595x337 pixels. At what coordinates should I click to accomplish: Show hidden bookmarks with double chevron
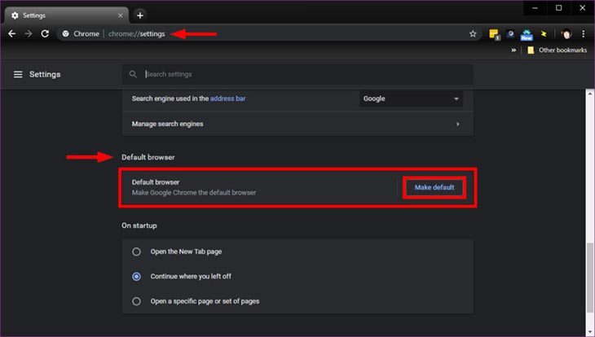pyautogui.click(x=514, y=50)
